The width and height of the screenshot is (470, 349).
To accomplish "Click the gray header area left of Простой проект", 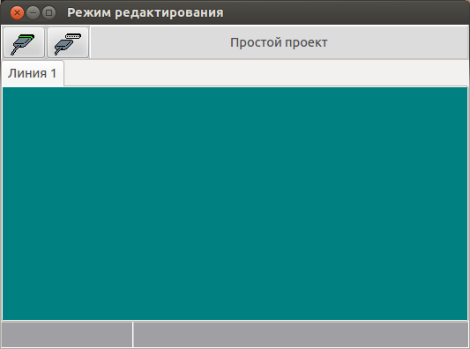I will [x=160, y=42].
